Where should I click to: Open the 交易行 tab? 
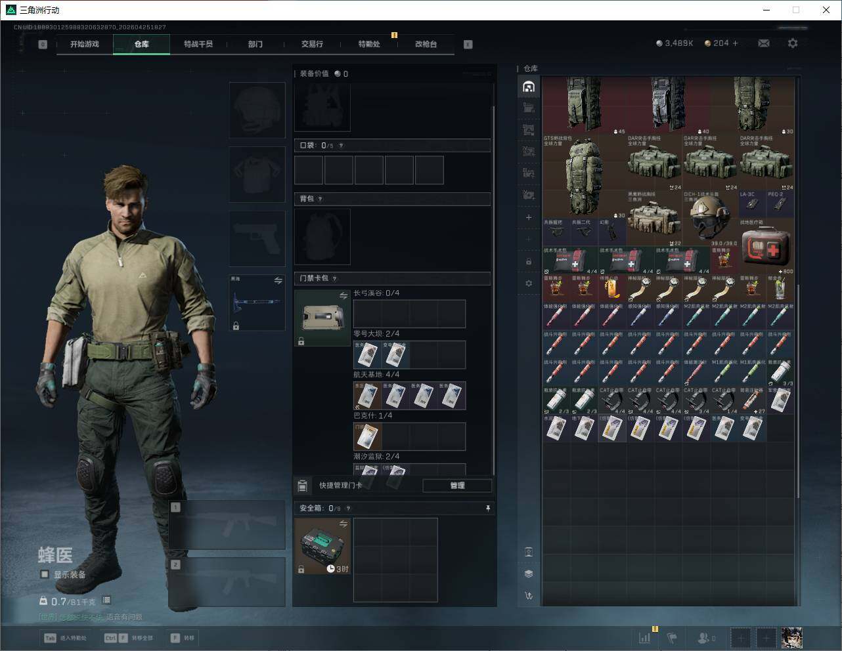pos(312,44)
